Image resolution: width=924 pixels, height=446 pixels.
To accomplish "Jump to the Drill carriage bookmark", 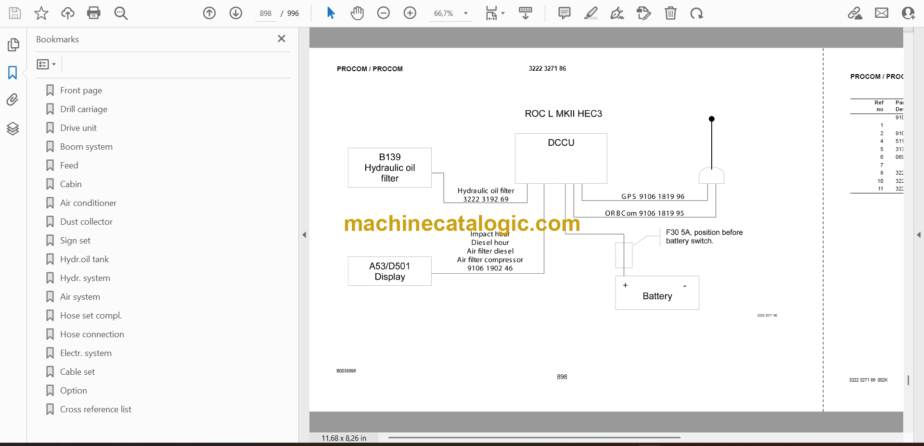I will (x=84, y=109).
